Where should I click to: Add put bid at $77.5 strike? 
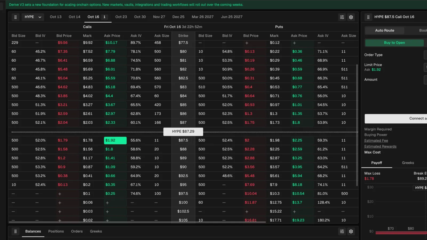247,43
